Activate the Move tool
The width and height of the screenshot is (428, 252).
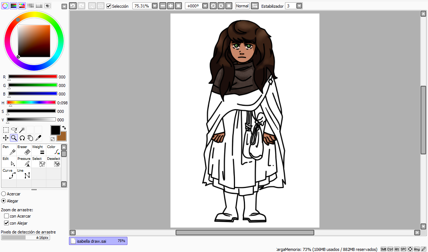coord(6,138)
